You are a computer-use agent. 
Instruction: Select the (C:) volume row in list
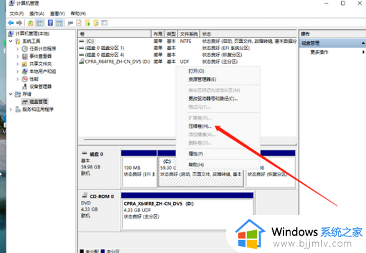coord(187,42)
